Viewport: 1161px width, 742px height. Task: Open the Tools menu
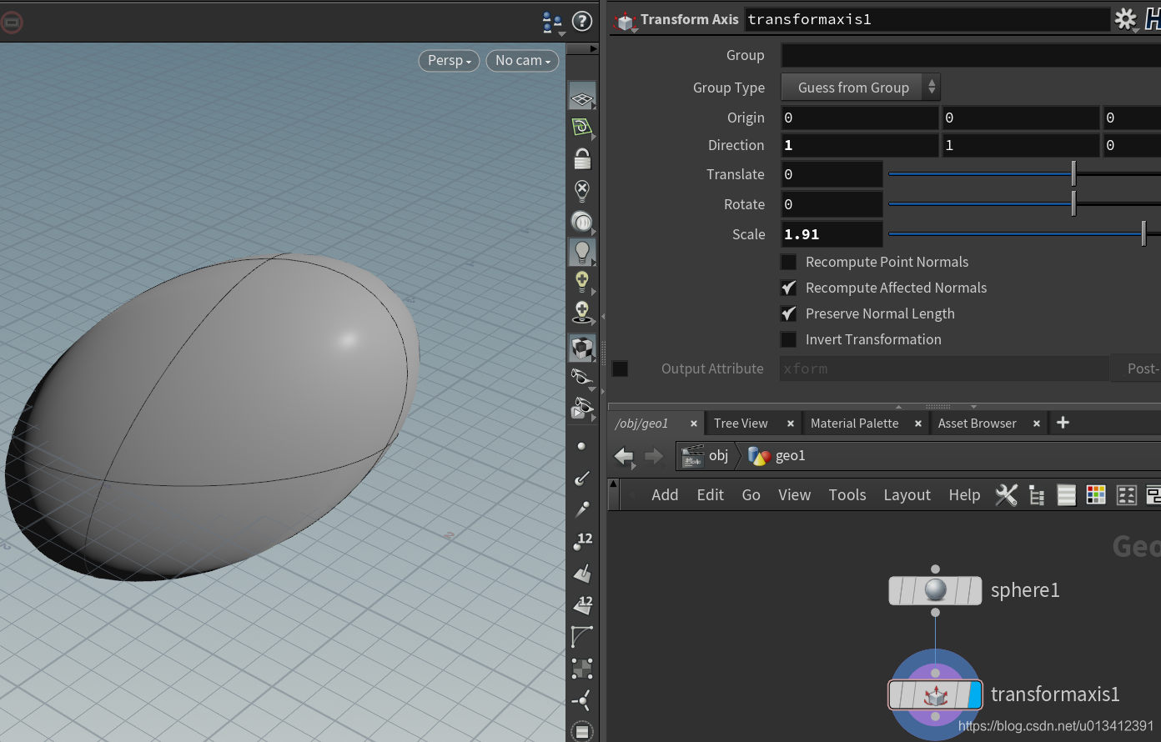coord(847,495)
